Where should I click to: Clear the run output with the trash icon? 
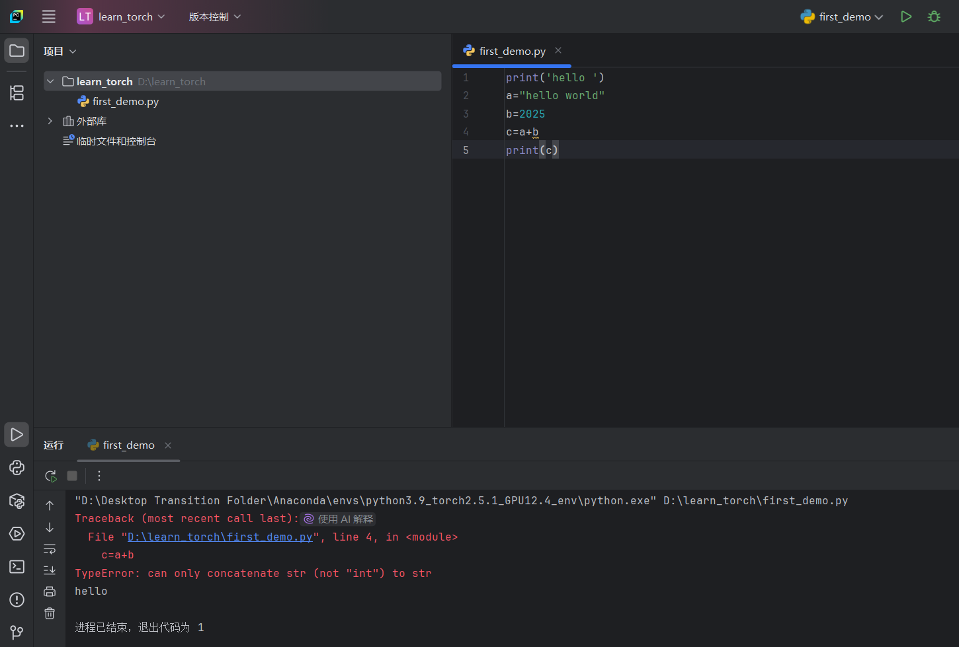tap(50, 613)
